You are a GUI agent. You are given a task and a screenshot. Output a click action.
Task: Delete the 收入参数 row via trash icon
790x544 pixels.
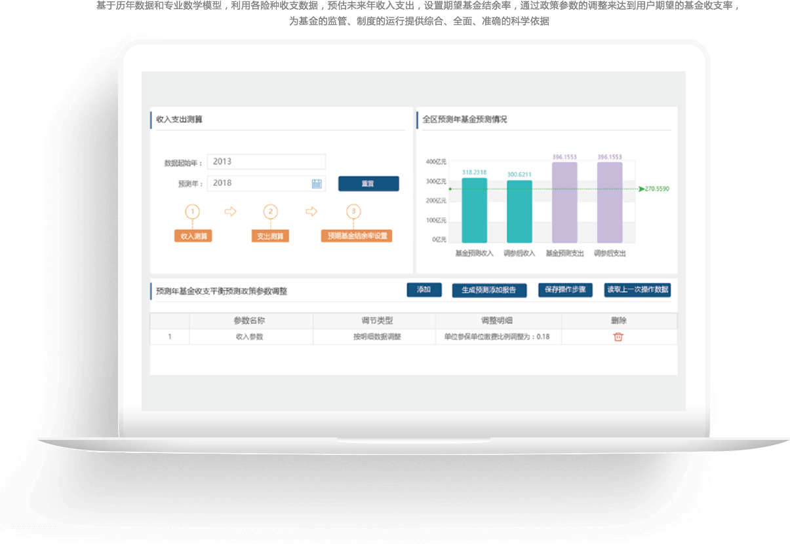[x=618, y=336]
